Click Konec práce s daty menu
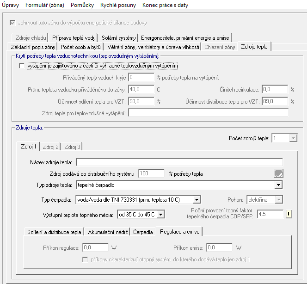Image resolution: width=307 pixels, height=284 pixels. (x=165, y=5)
